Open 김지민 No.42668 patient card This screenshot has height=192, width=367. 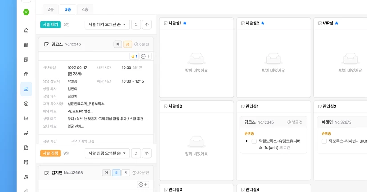(67, 173)
